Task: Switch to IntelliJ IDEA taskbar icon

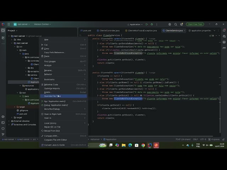Action: [150, 145]
